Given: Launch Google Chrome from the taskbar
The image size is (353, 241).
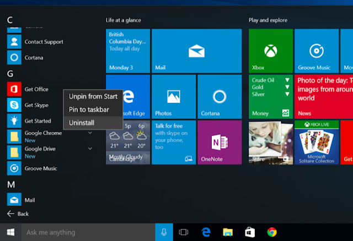Looking at the screenshot, I should coord(272,232).
